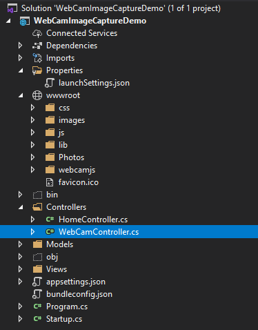This screenshot has height=330, width=258.
Task: Select Startup.cs file
Action: [64, 319]
